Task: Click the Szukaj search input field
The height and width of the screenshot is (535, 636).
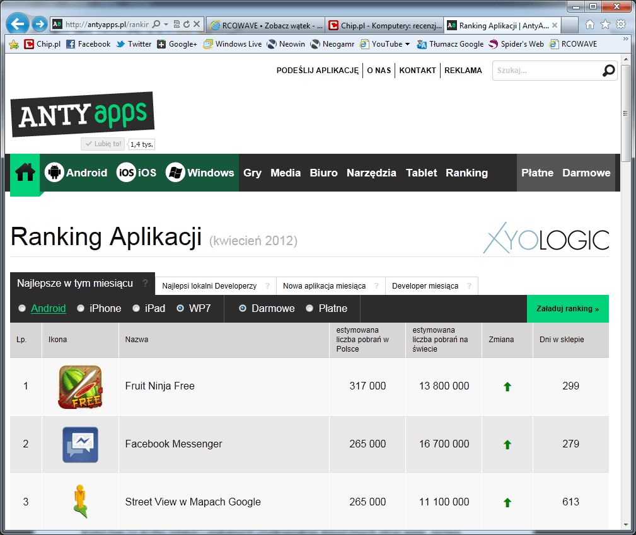Action: click(545, 71)
